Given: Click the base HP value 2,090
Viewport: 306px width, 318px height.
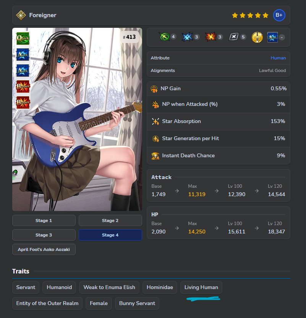Looking at the screenshot, I should pyautogui.click(x=159, y=232).
